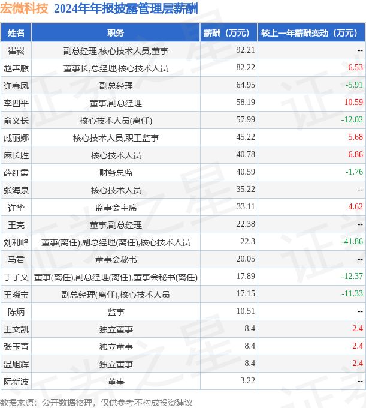
Task: Click the change value 6.86
Action: pos(355,155)
